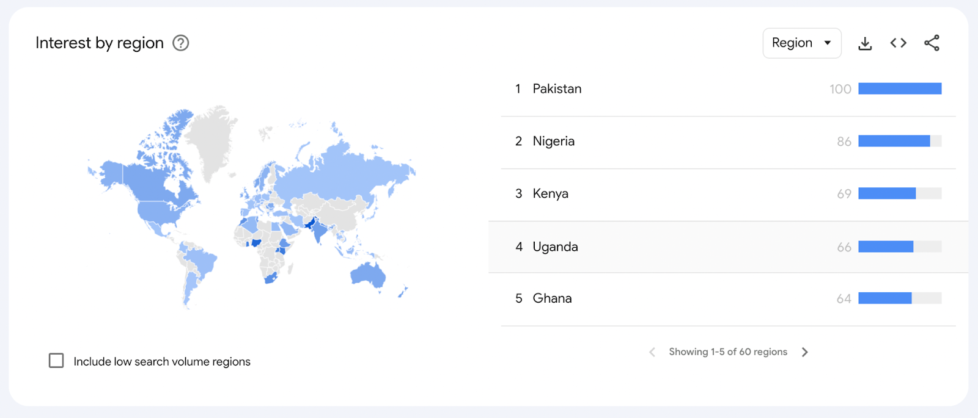Screen dimensions: 978x418
Task: Go to next page of regions
Action: pyautogui.click(x=805, y=352)
